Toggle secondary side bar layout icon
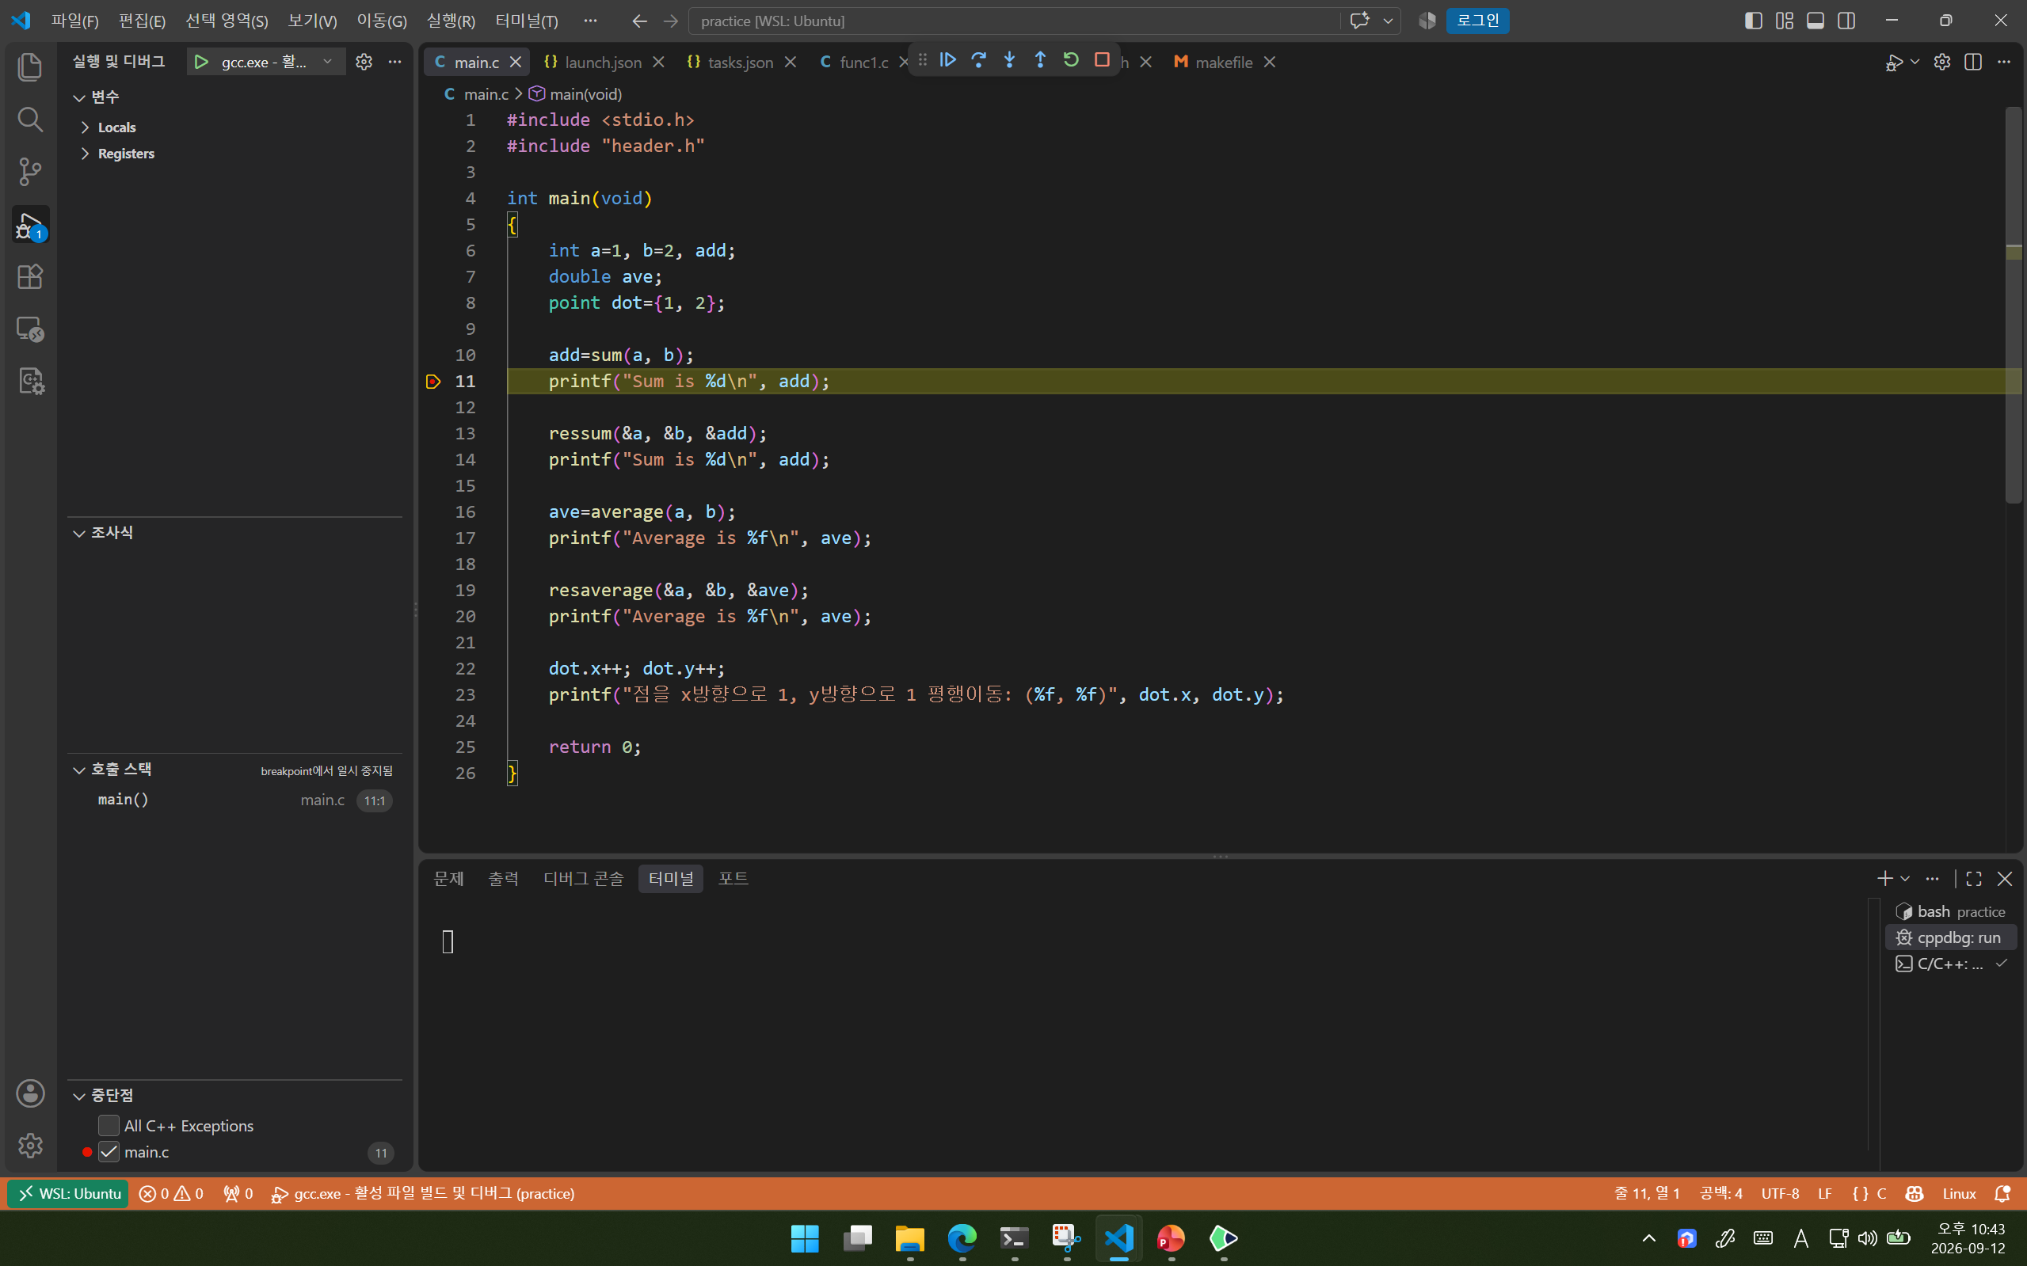 coord(1846,21)
